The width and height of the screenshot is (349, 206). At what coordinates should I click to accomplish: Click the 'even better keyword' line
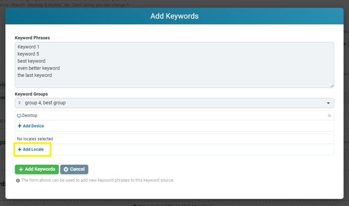[39, 68]
